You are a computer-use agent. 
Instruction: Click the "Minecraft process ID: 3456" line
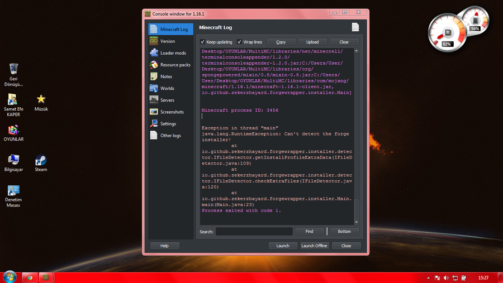pyautogui.click(x=240, y=111)
